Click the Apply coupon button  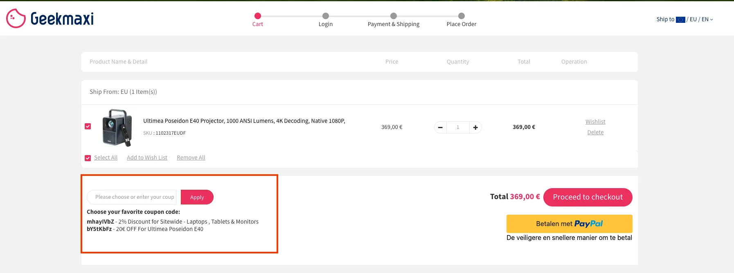pyautogui.click(x=197, y=197)
